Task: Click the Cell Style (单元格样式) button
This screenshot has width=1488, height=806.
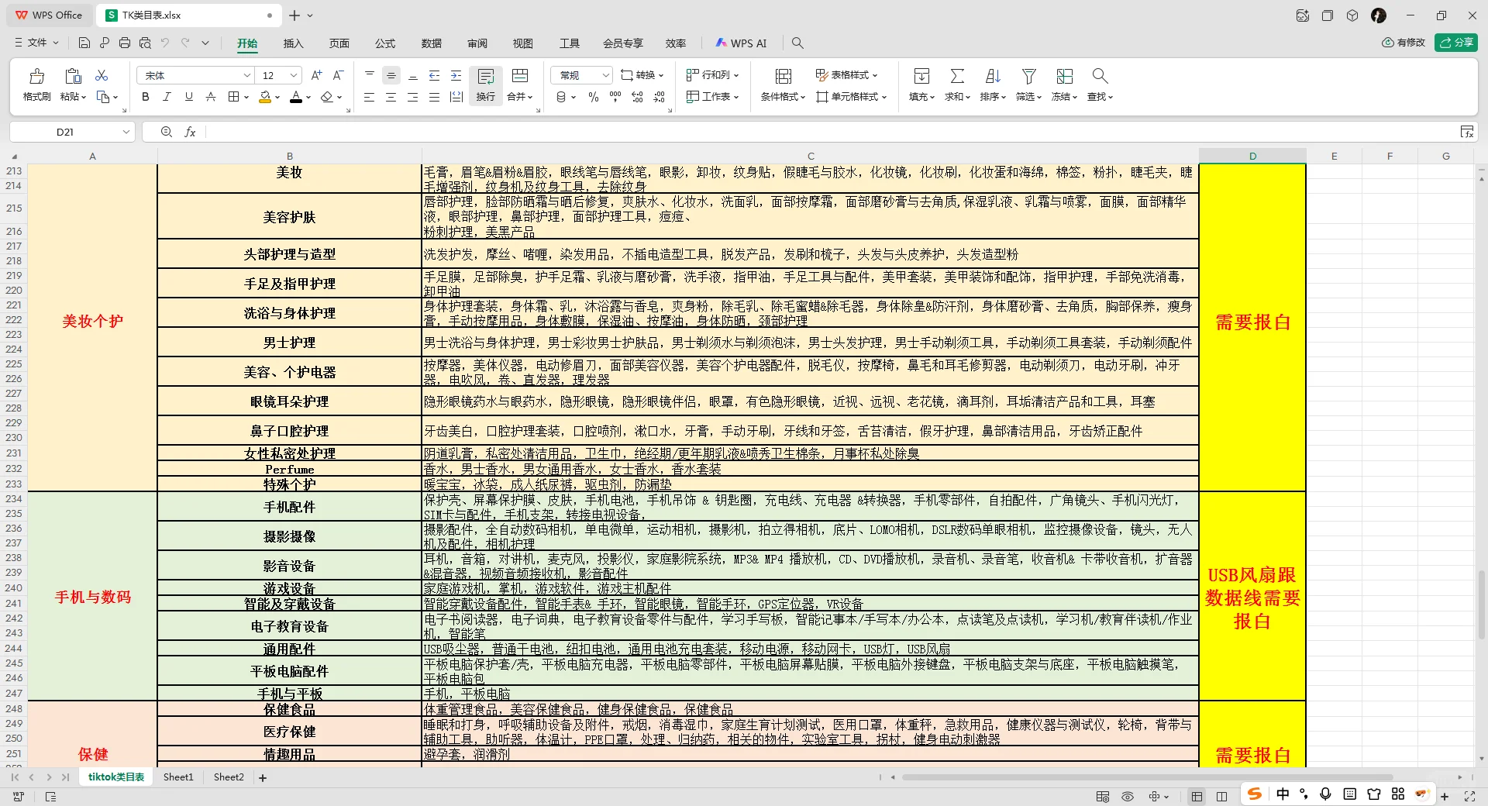Action: click(x=851, y=97)
